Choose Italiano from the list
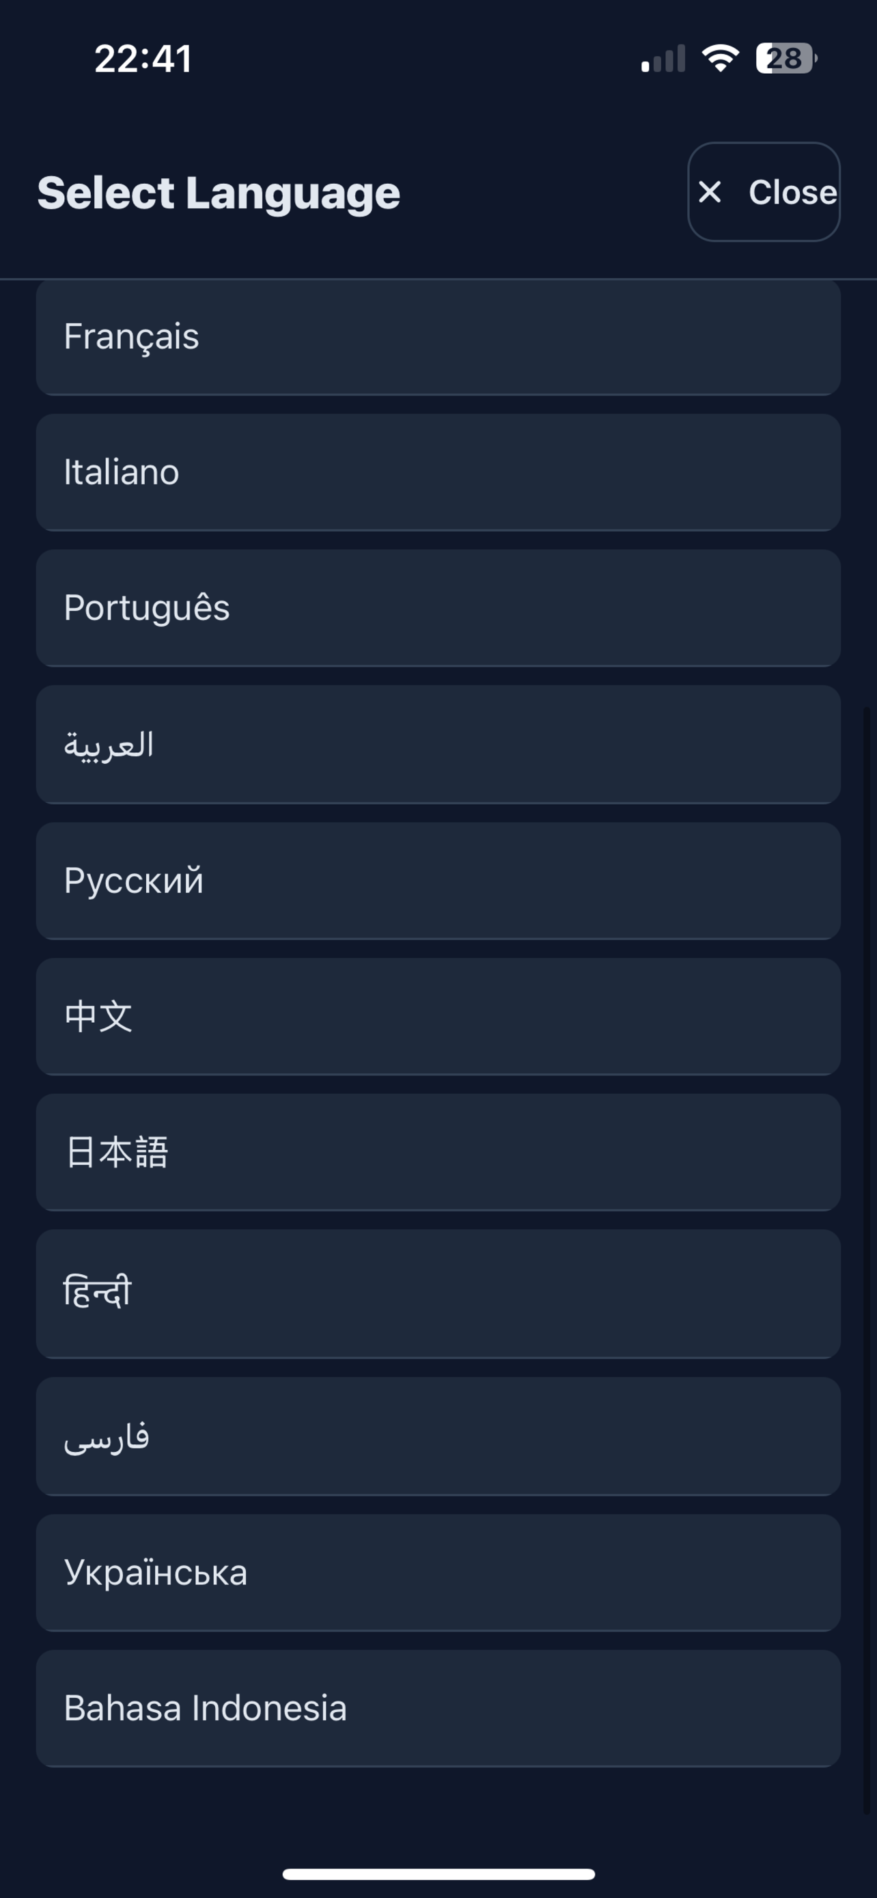The image size is (877, 1898). pyautogui.click(x=438, y=472)
